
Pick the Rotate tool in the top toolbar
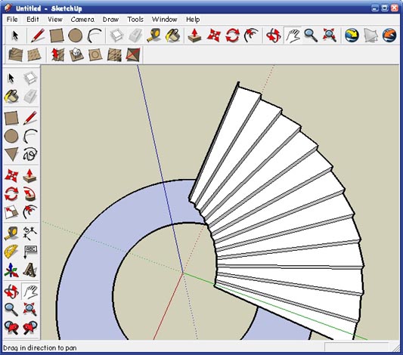pos(232,35)
